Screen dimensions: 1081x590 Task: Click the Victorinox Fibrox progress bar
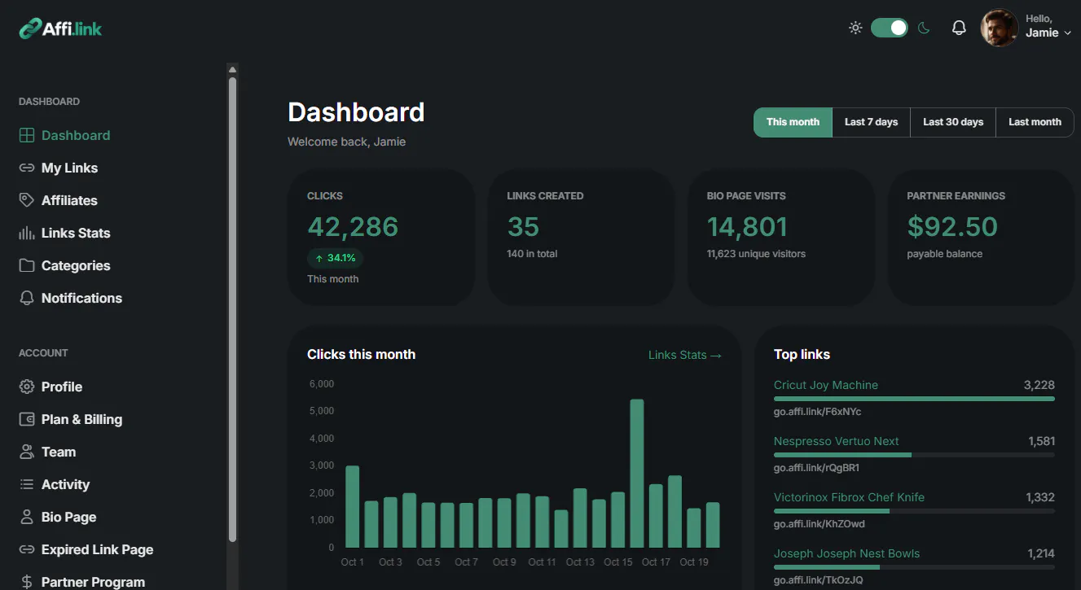(914, 511)
